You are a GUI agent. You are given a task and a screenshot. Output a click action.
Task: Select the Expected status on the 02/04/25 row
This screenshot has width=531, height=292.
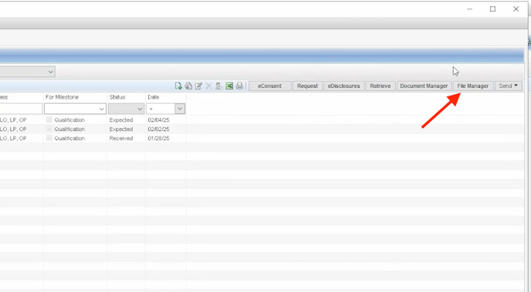point(121,120)
